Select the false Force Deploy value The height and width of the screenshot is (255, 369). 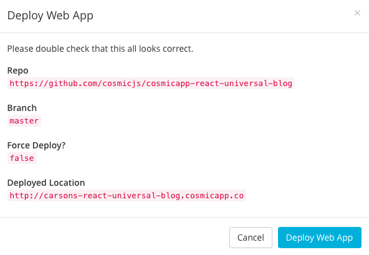pos(22,158)
